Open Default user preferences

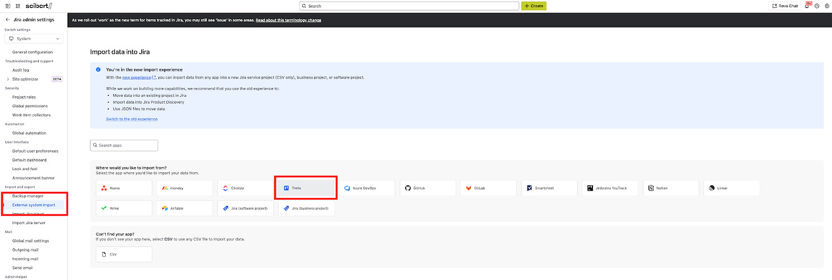35,151
